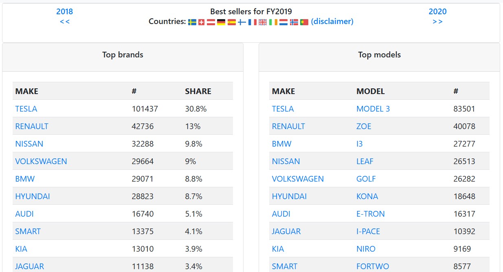Click the Portugal flag icon
The image size is (503, 272).
tap(304, 22)
